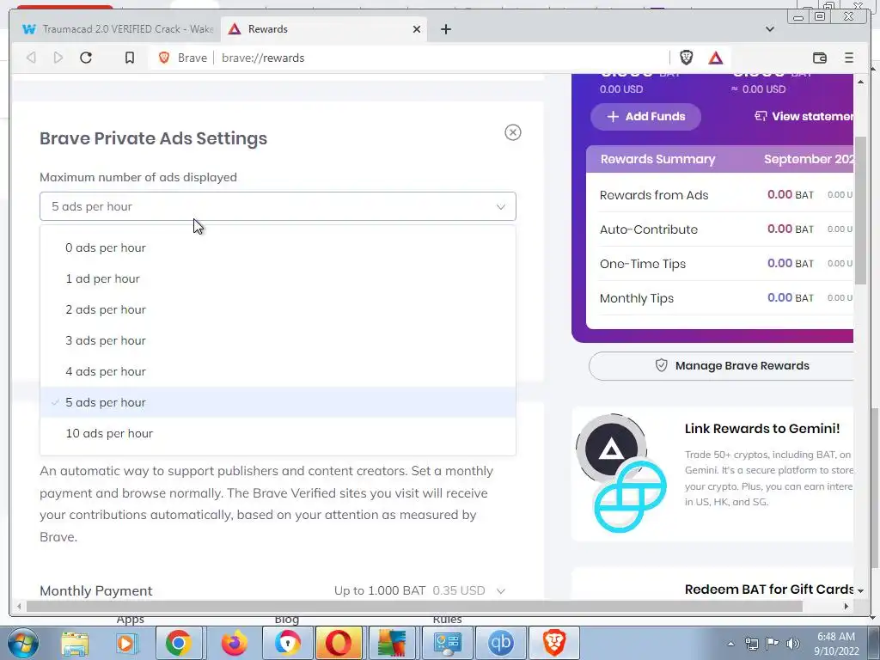The width and height of the screenshot is (880, 660).
Task: Close Brave Private Ads Settings panel
Action: click(513, 132)
